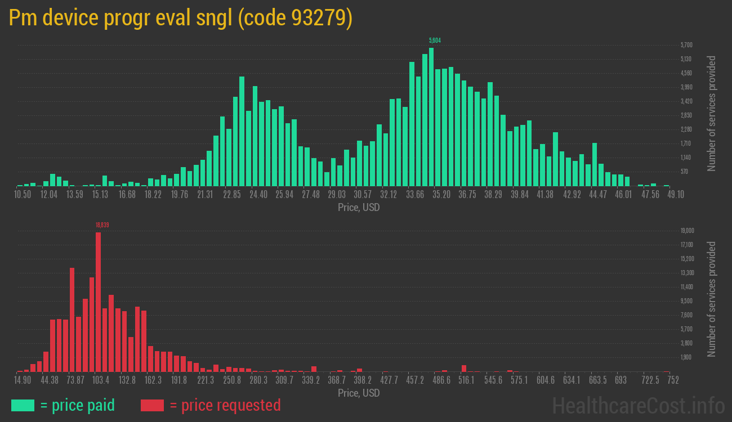Select the 5,604 peak value label
This screenshot has width=732, height=422.
[435, 40]
